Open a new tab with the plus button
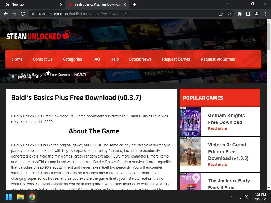 [135, 4]
